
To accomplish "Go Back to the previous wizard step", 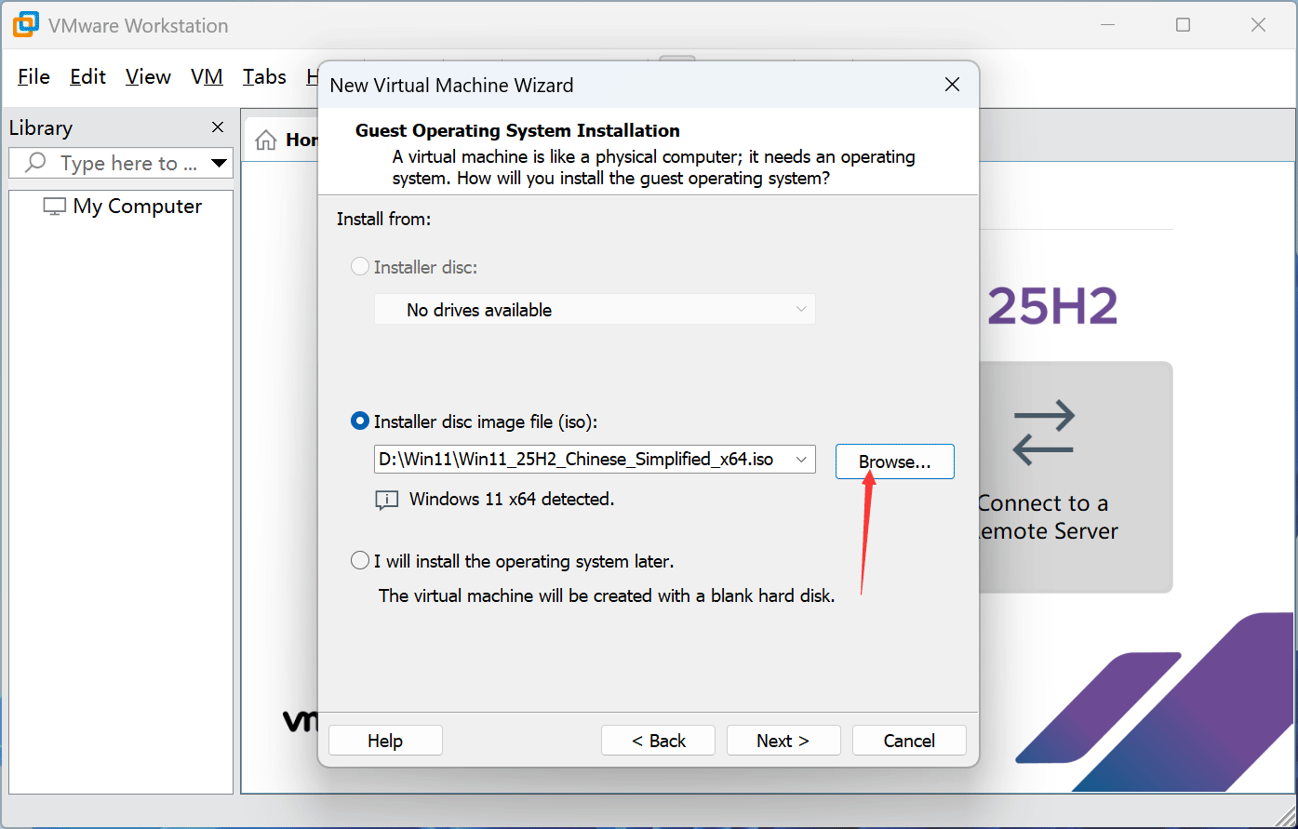I will [658, 741].
